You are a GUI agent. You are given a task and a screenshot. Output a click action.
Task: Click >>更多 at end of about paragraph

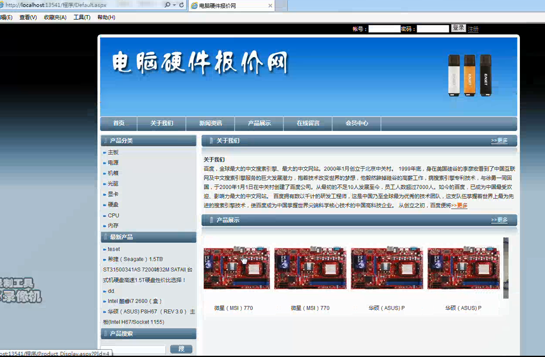pos(459,206)
